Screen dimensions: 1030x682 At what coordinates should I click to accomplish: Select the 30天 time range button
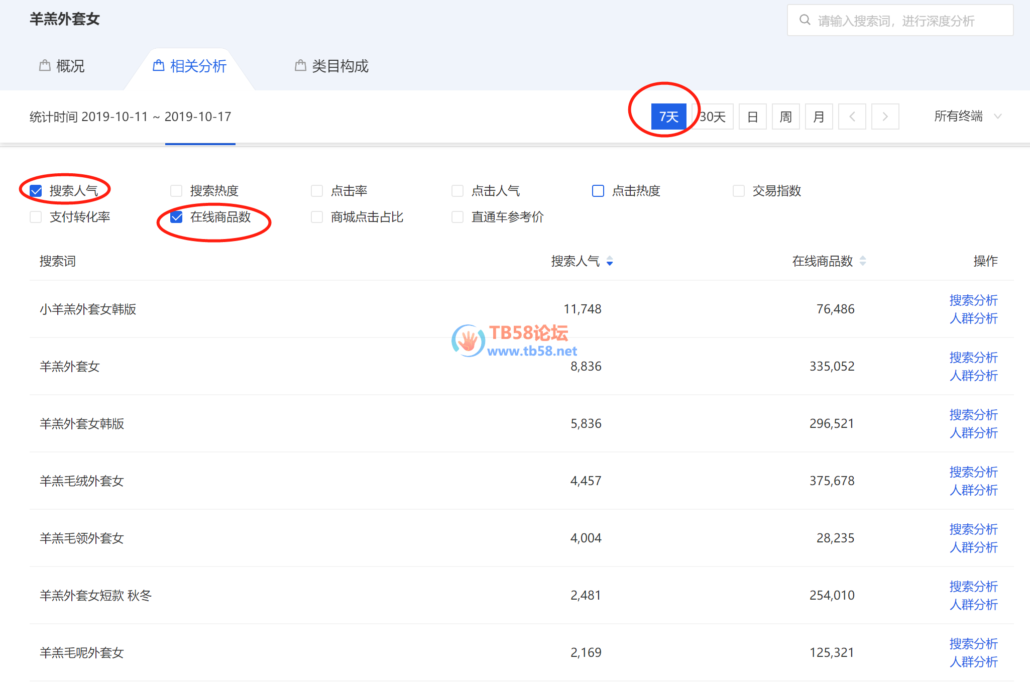(713, 117)
